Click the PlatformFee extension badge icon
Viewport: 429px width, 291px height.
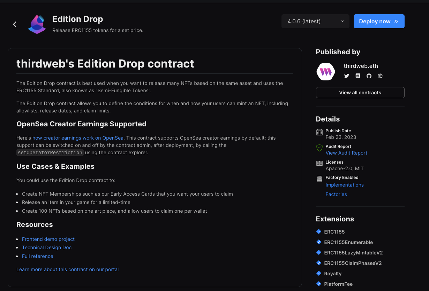318,284
